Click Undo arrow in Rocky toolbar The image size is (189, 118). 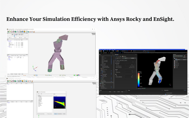point(106,51)
